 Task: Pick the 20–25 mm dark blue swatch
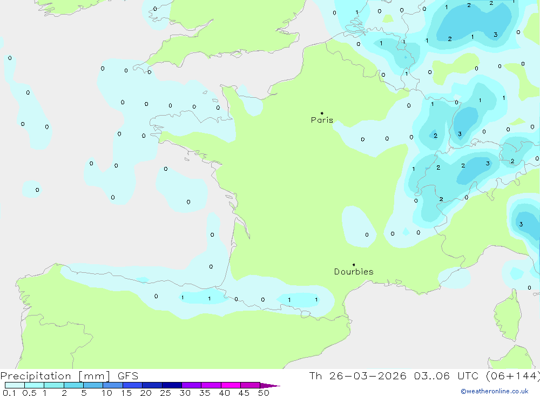(x=152, y=385)
